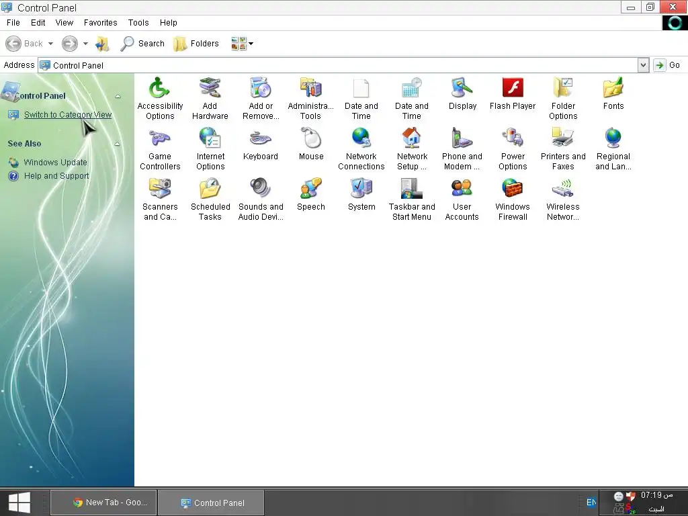Open Scheduled Tasks
Viewport: 688px width, 516px height.
click(x=210, y=199)
